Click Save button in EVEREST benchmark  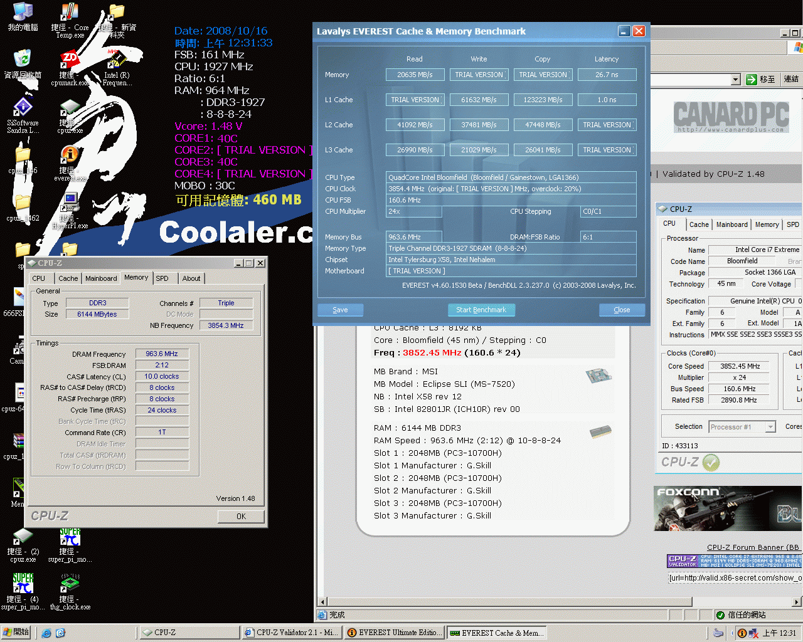pos(340,310)
